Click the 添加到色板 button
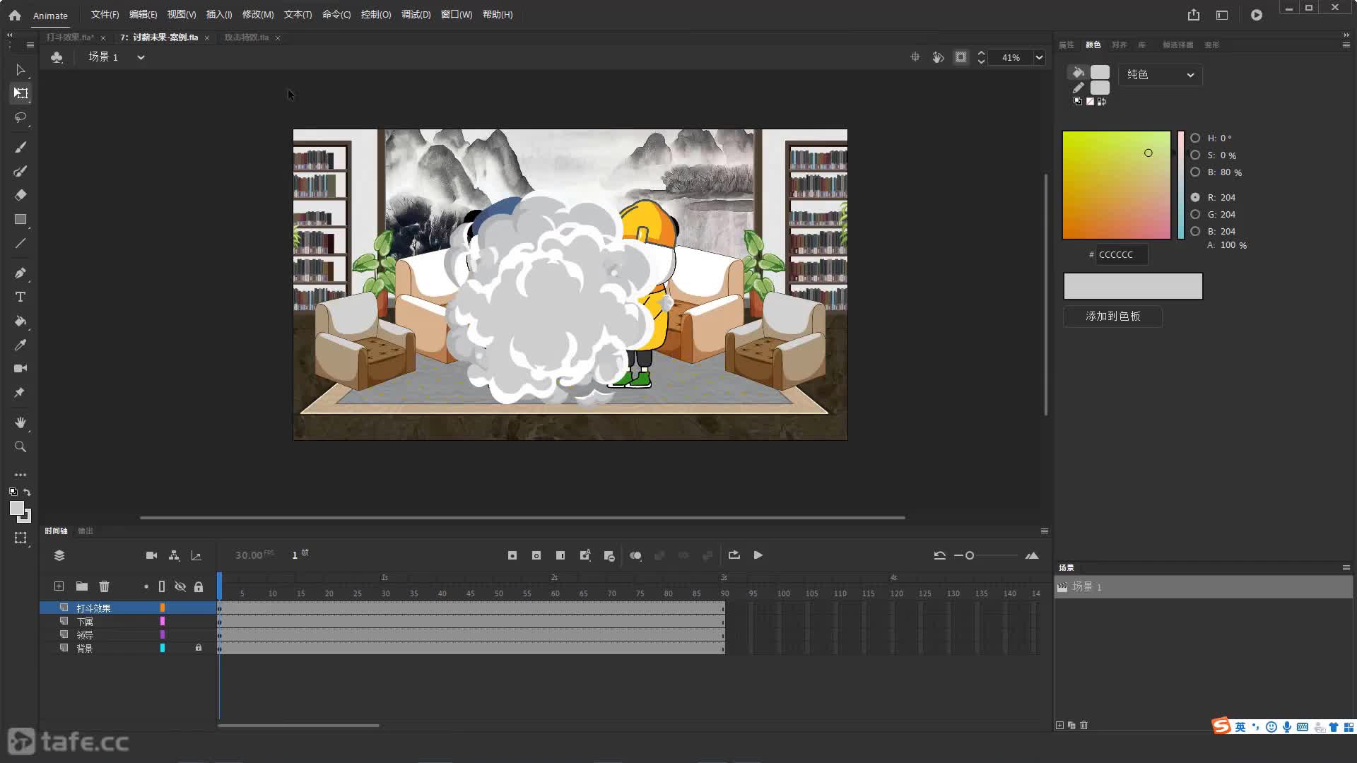1357x763 pixels. point(1113,317)
